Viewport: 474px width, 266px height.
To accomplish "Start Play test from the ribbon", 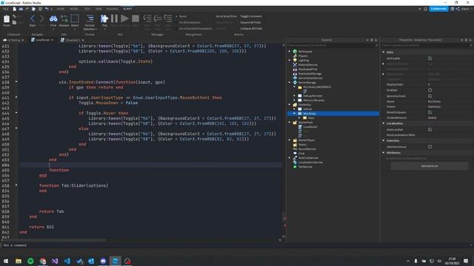I will [x=104, y=18].
